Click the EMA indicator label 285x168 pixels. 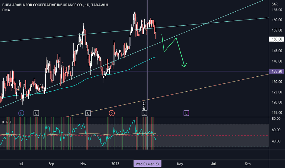click(x=6, y=10)
